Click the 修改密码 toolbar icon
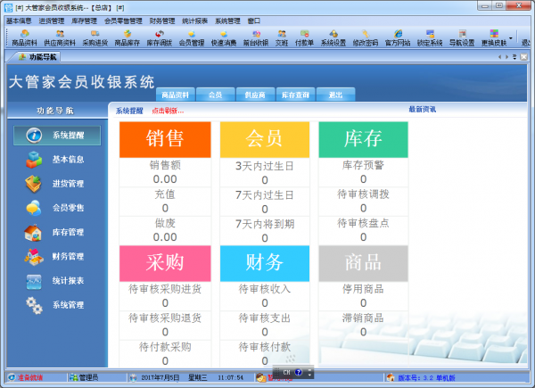535x388 pixels. tap(366, 37)
